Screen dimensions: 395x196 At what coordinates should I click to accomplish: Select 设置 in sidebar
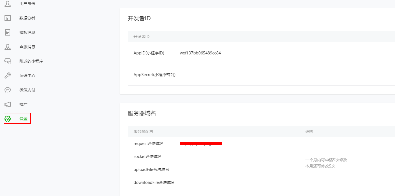tap(23, 119)
